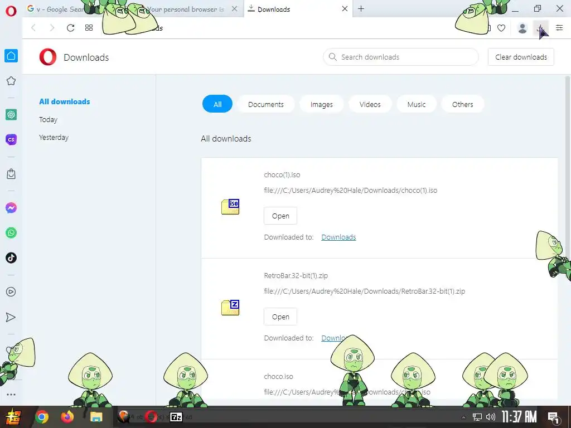
Task: Go to Opera home sidebar icon
Action: (x=11, y=56)
